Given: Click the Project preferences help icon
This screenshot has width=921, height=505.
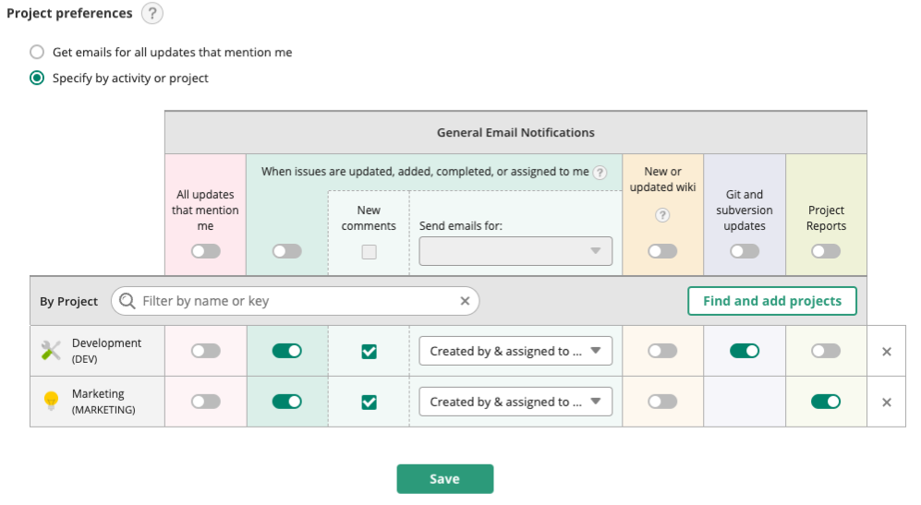Looking at the screenshot, I should (x=152, y=14).
